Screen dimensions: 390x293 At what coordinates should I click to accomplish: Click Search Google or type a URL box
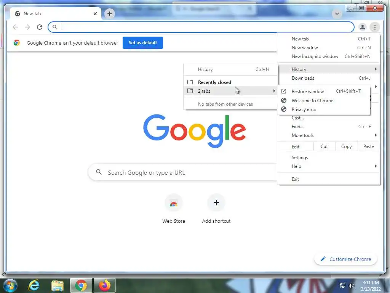coord(183,172)
